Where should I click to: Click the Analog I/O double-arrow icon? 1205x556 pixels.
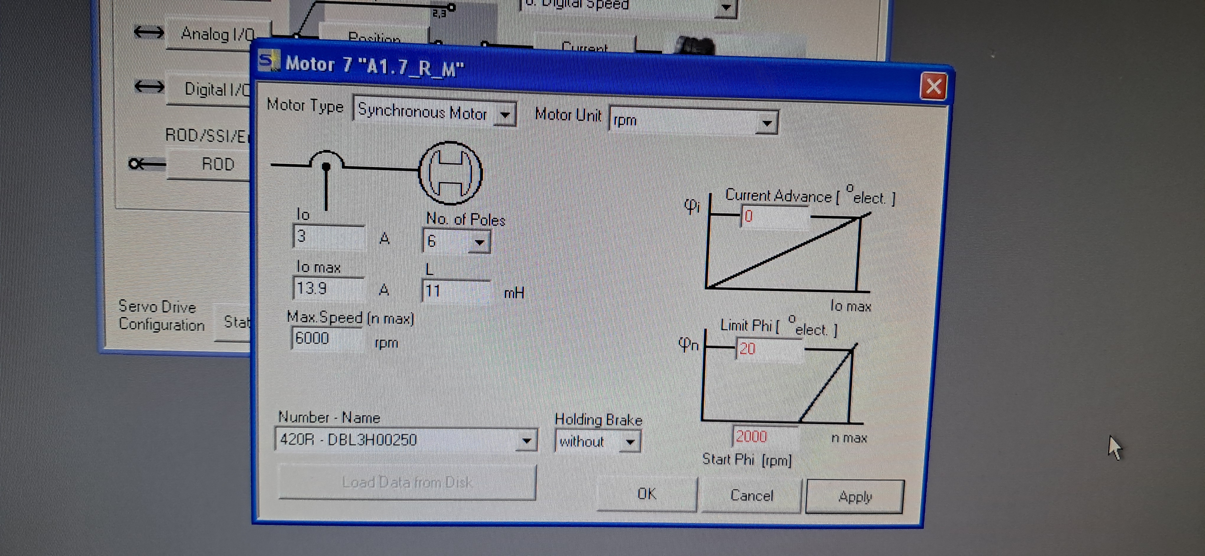pos(149,32)
